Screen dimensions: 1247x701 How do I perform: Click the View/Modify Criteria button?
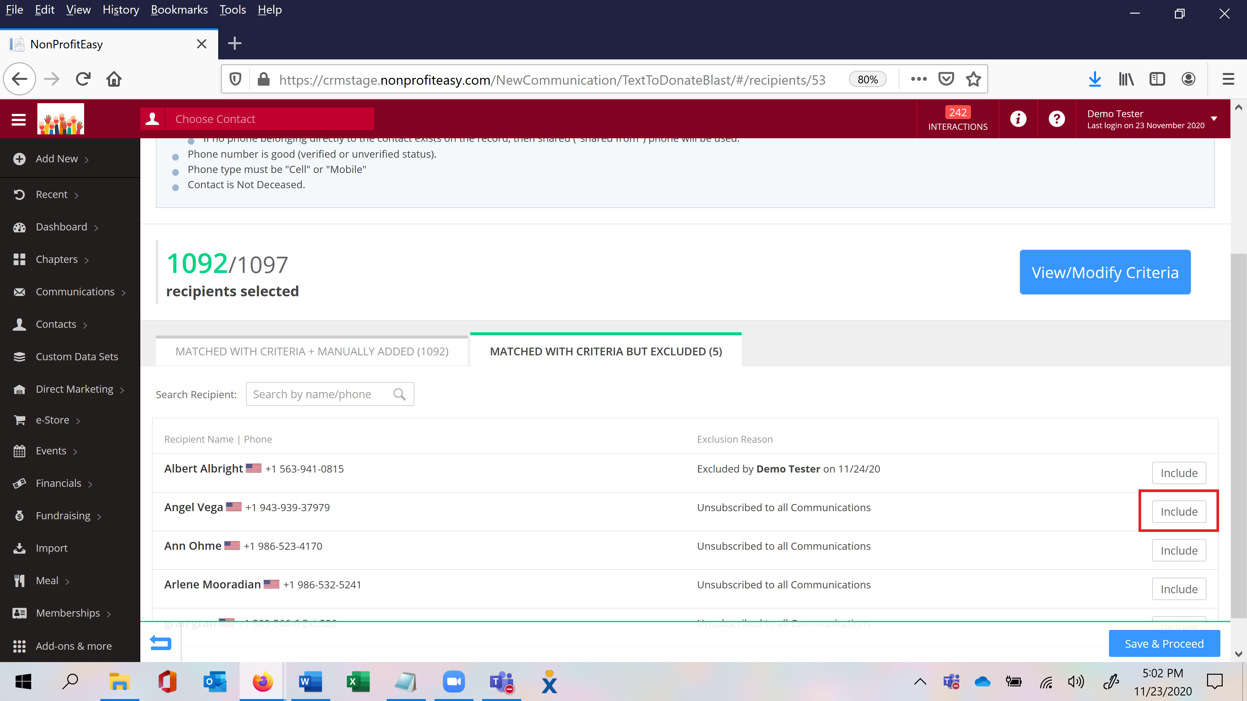[1105, 272]
